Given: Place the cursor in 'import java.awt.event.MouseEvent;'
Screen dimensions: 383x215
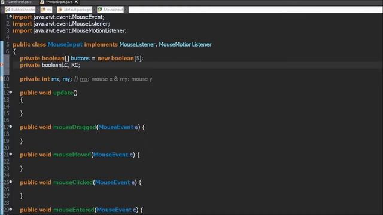Looking at the screenshot, I should coord(59,17).
